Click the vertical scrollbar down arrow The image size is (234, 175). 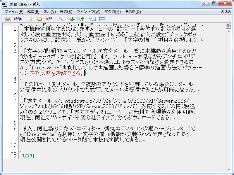[229, 170]
